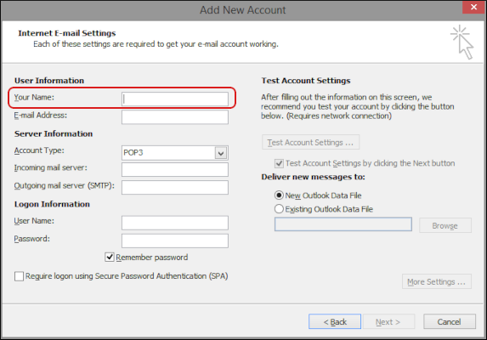Click the Password label
487x340 pixels.
click(x=32, y=239)
